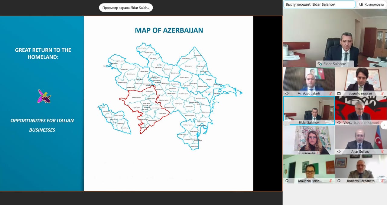Screen dimensions: 387x205
Task: Click the layout icon beside Компоновка
Action: click(x=361, y=5)
